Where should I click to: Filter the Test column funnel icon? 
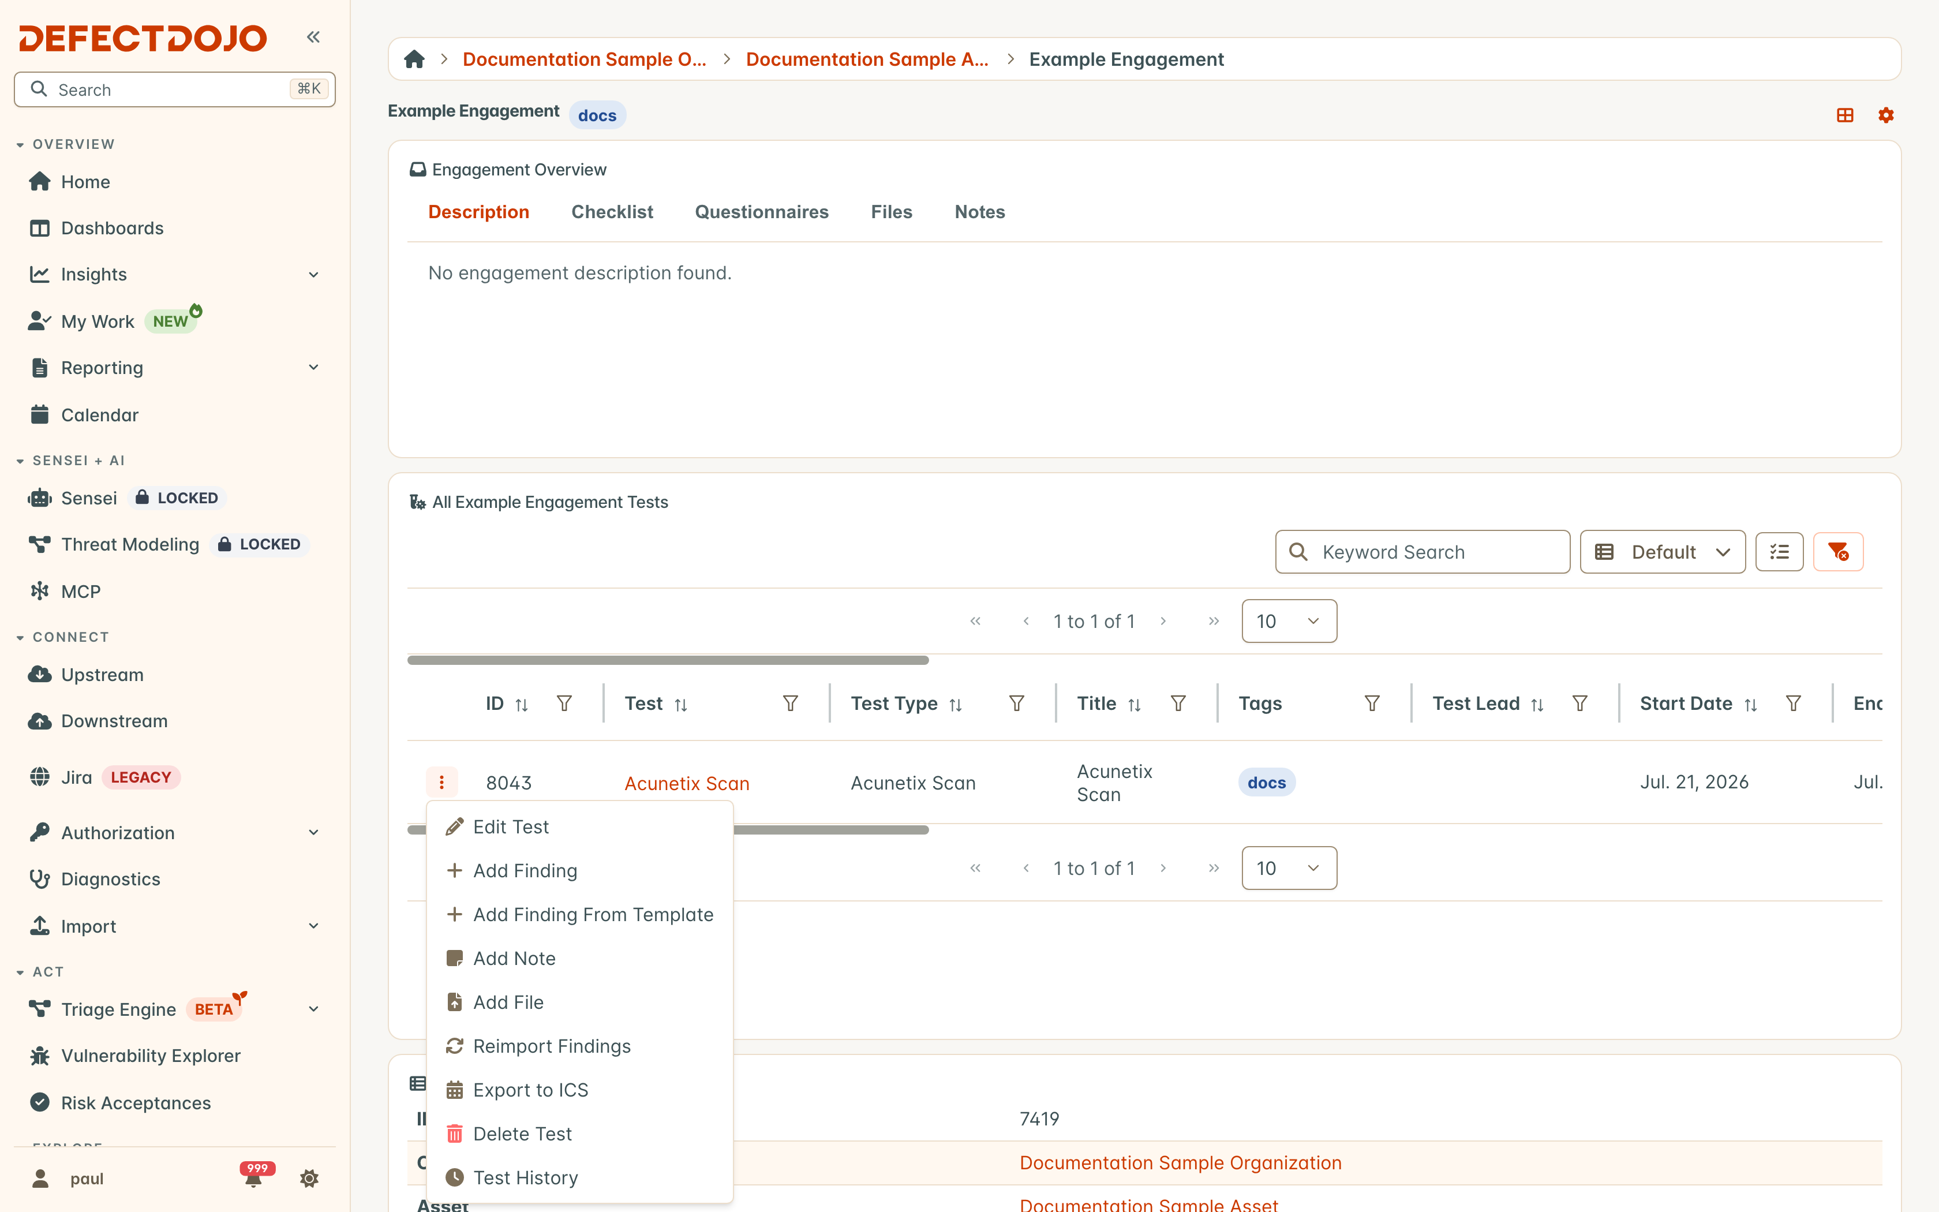coord(790,703)
